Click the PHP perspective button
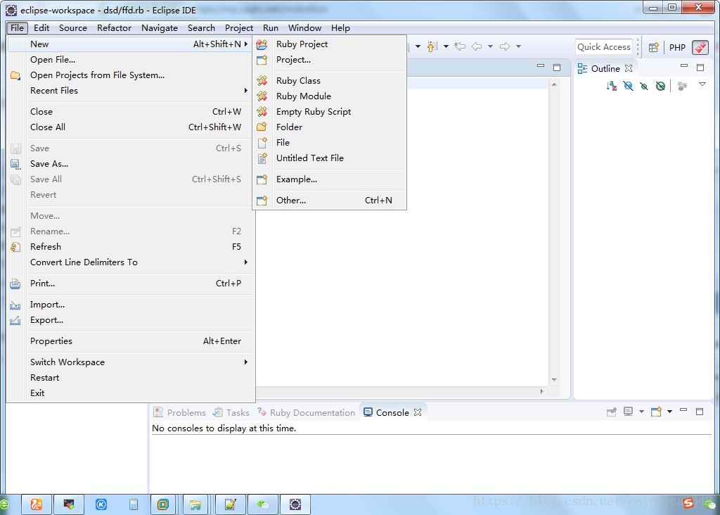 (x=677, y=47)
